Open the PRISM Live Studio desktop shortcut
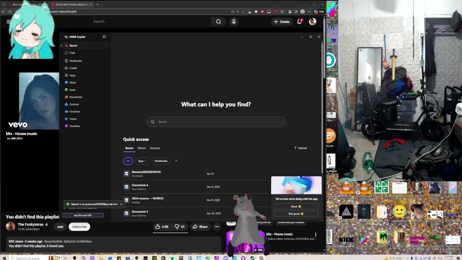462x260 pixels. [x=346, y=214]
